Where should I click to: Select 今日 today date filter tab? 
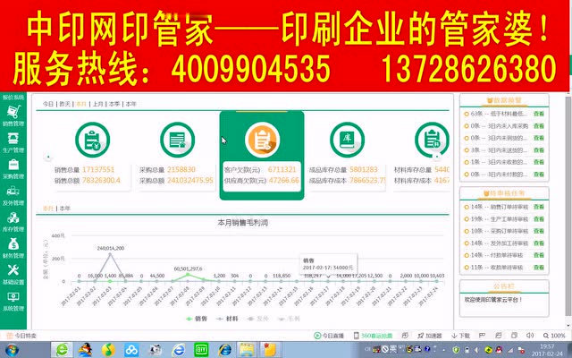(48, 104)
